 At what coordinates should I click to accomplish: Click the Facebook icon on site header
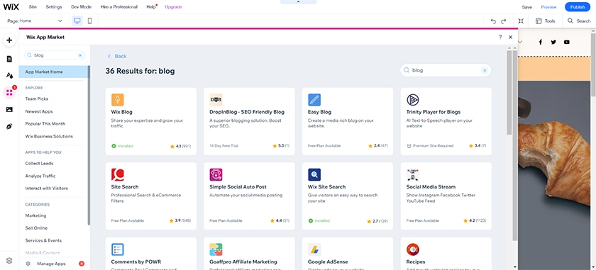pyautogui.click(x=540, y=42)
